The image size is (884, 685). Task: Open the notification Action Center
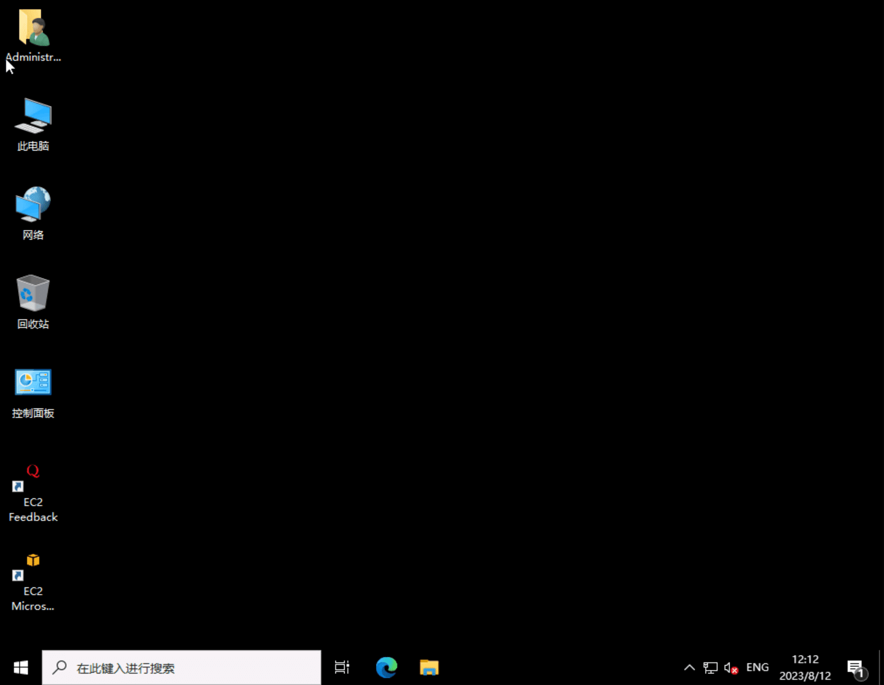(x=856, y=668)
